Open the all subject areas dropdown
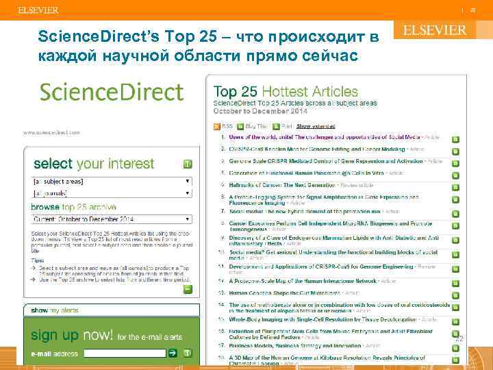 click(112, 182)
